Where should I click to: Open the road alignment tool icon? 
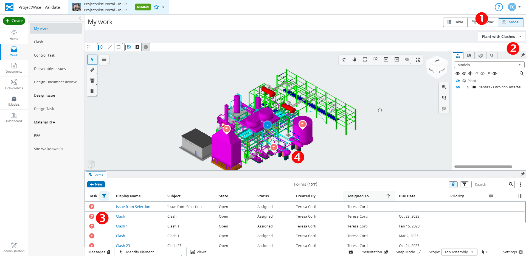(x=92, y=91)
